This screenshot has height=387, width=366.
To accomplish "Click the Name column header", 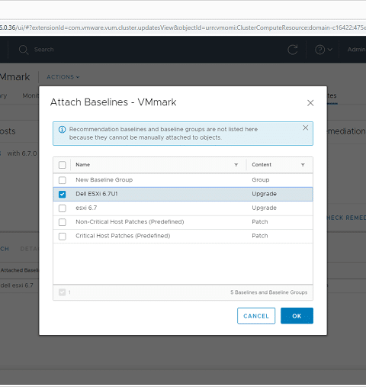I will tap(83, 165).
